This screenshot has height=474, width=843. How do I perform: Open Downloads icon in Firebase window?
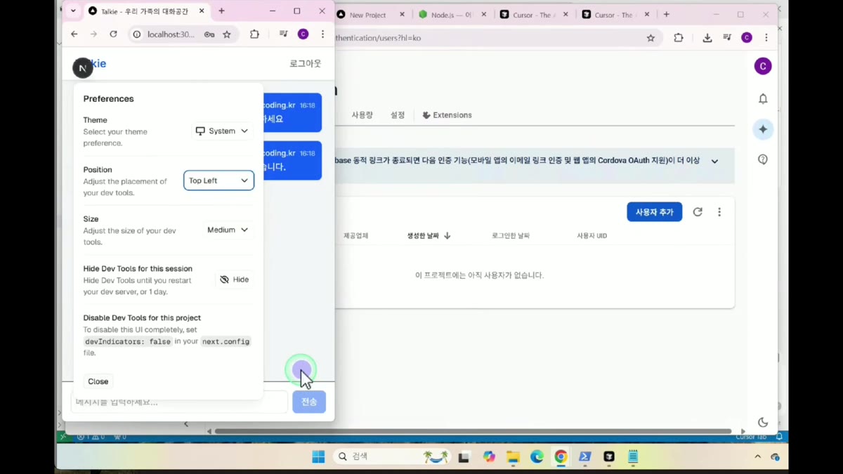tap(707, 38)
